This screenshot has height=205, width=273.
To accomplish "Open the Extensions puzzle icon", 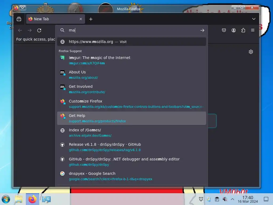I will [243, 30].
